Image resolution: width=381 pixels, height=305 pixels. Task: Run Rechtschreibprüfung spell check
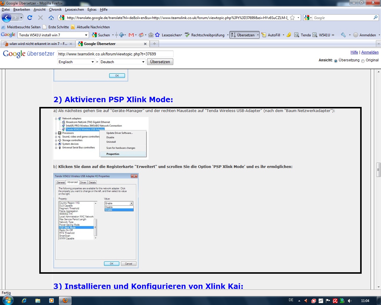coord(205,35)
